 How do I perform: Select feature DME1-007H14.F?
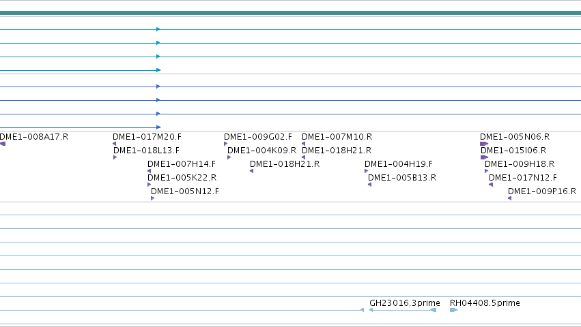point(181,164)
